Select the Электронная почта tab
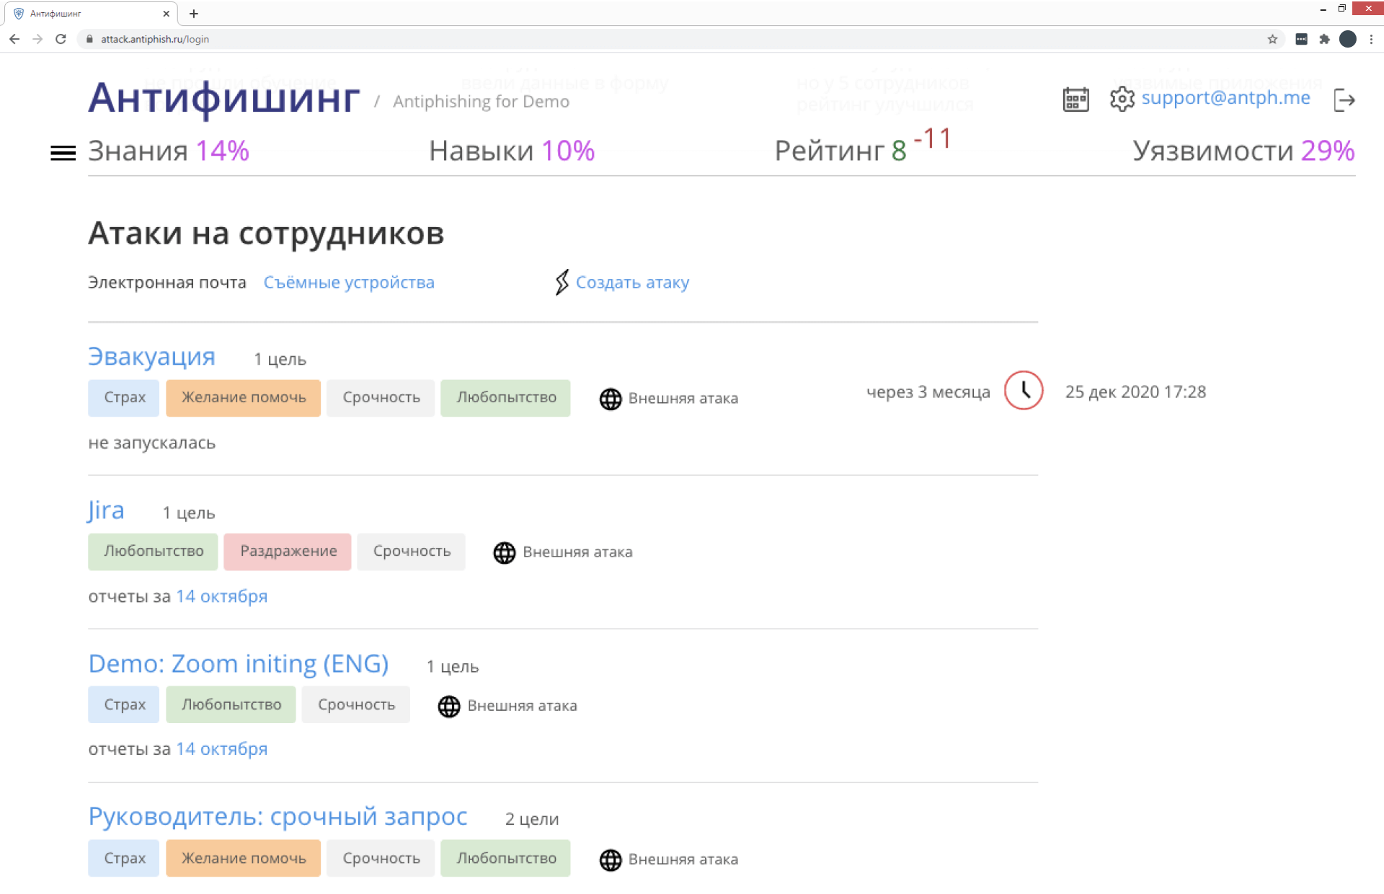Viewport: 1384px width, 894px height. [167, 283]
